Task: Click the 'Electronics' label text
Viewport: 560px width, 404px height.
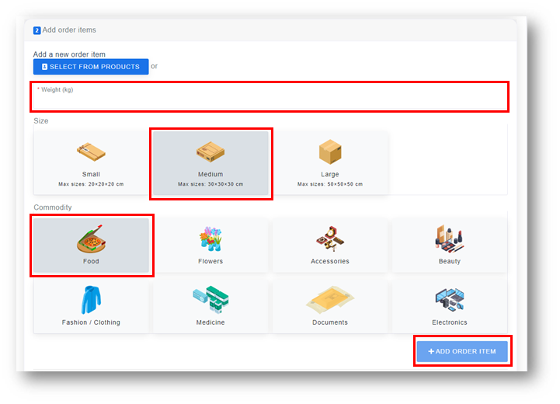Action: pos(449,322)
